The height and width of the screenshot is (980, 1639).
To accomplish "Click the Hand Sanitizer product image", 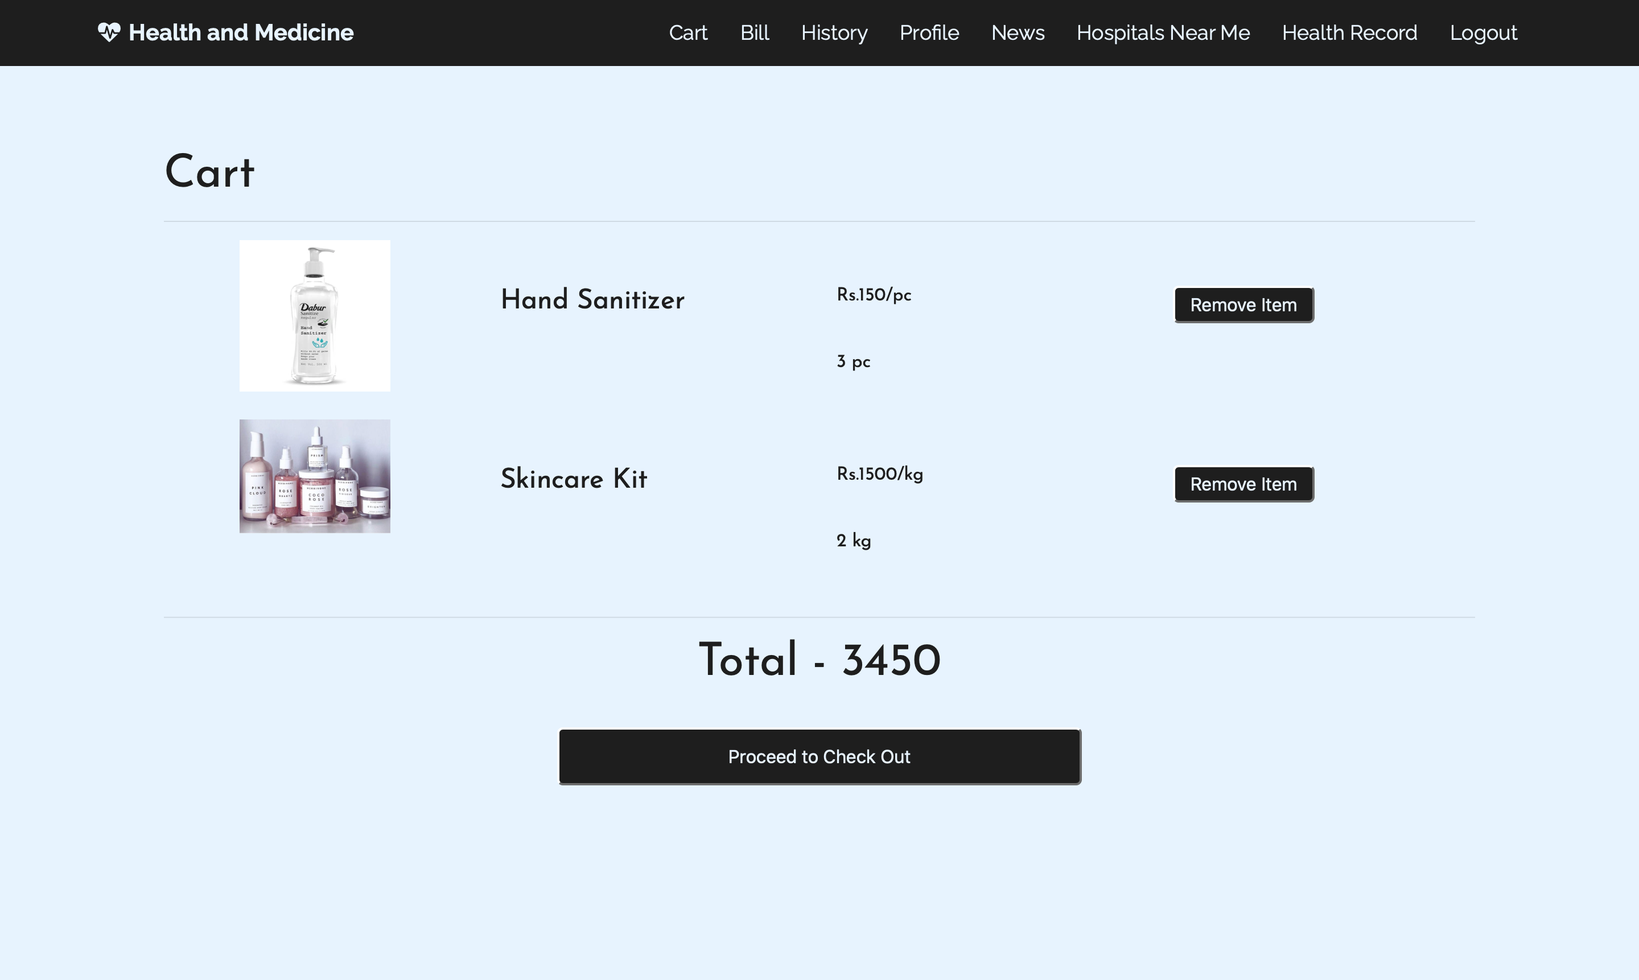I will pos(314,316).
